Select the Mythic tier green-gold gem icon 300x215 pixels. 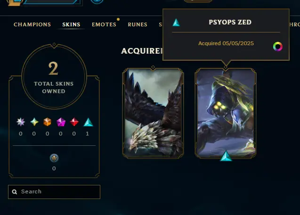point(34,122)
